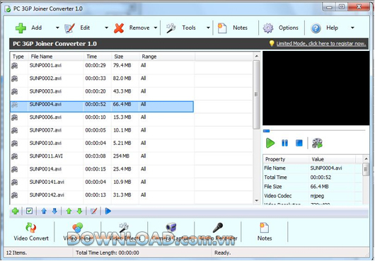
Task: Stop the preview with the square button
Action: [299, 143]
